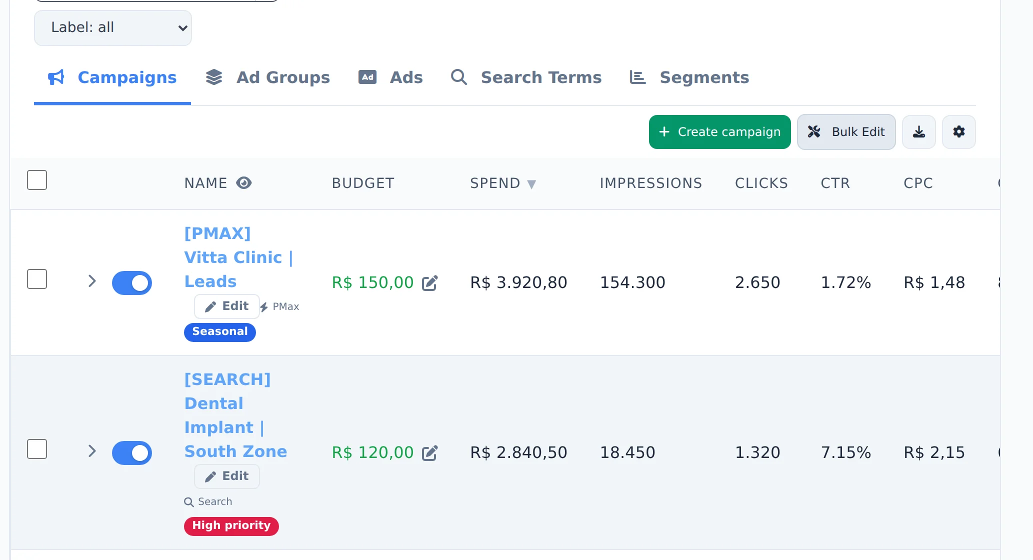Click the Create campaign button
The height and width of the screenshot is (560, 1033).
click(720, 132)
